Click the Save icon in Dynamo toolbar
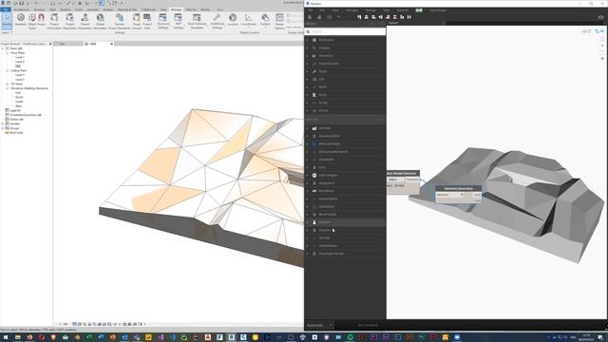608x342 pixels. 330,17
